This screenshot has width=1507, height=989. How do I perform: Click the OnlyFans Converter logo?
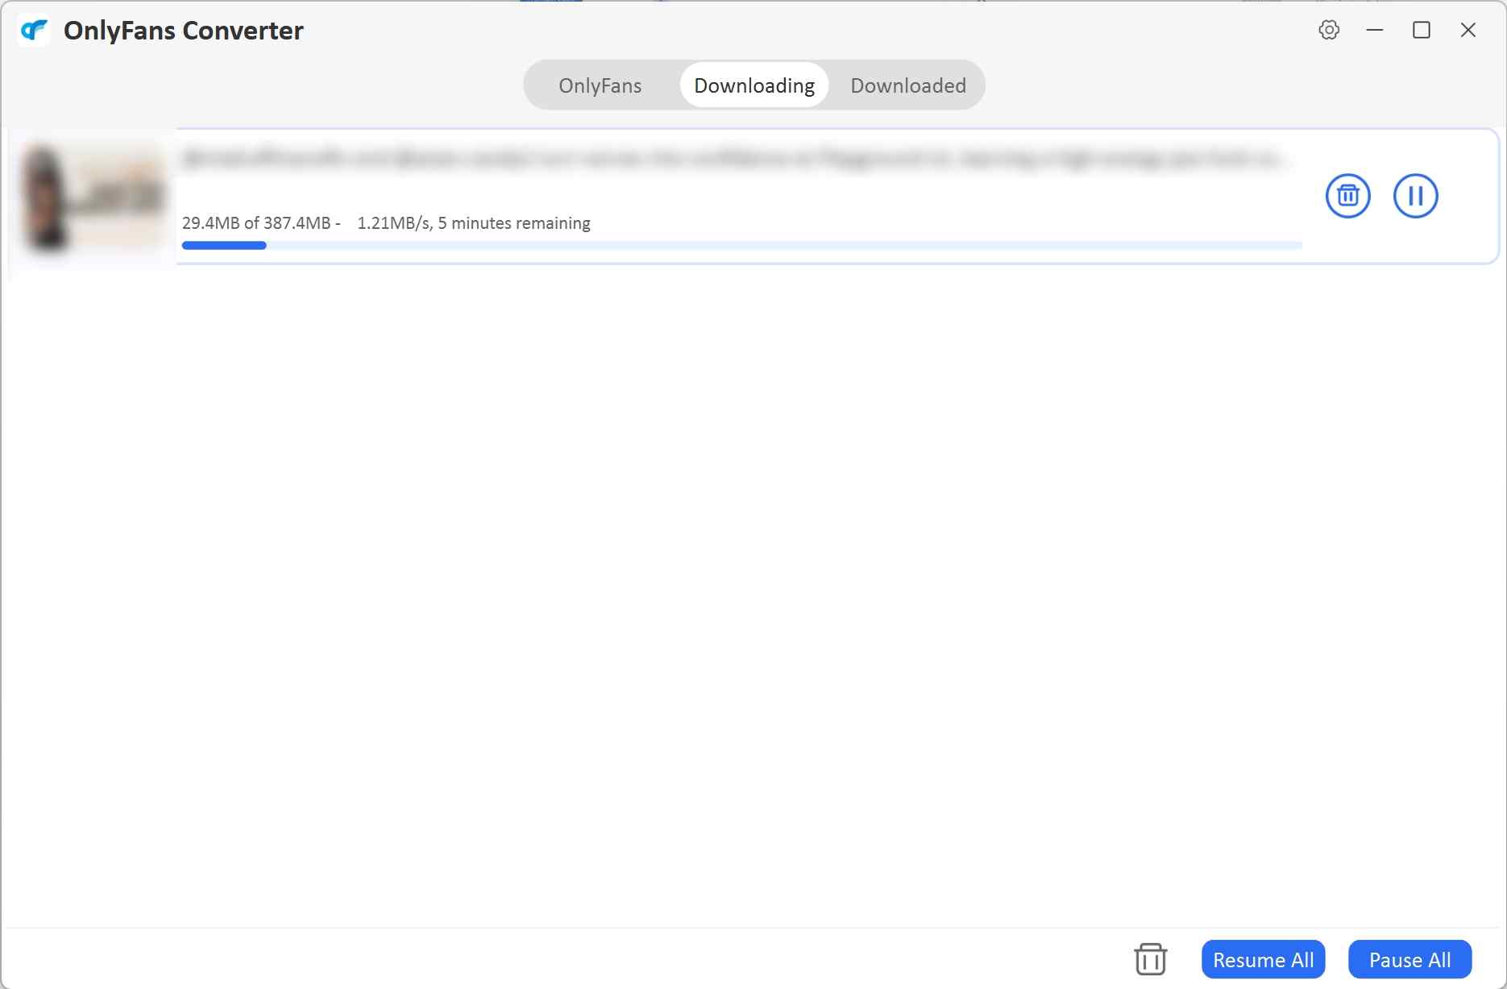34,31
